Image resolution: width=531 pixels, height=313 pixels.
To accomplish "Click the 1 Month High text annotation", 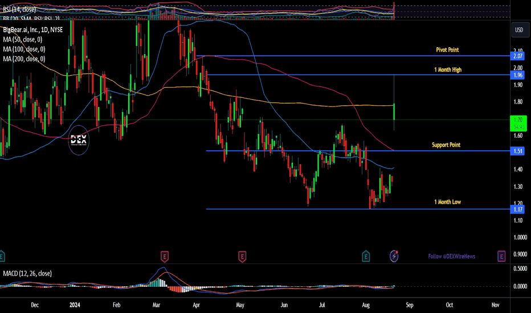I will (x=448, y=69).
